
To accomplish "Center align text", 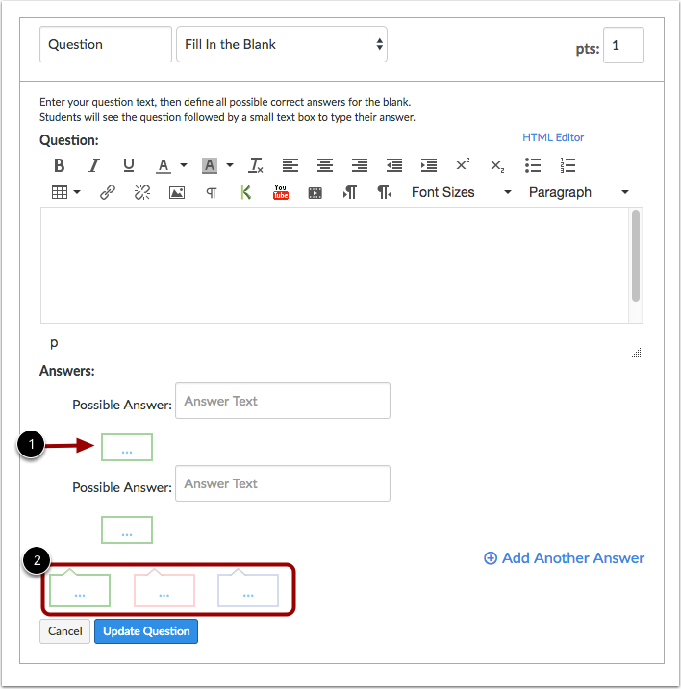I will pyautogui.click(x=325, y=165).
